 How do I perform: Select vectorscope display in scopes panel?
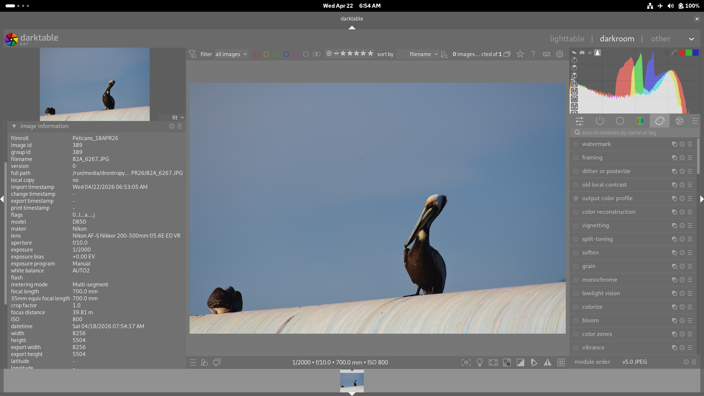[x=574, y=52]
